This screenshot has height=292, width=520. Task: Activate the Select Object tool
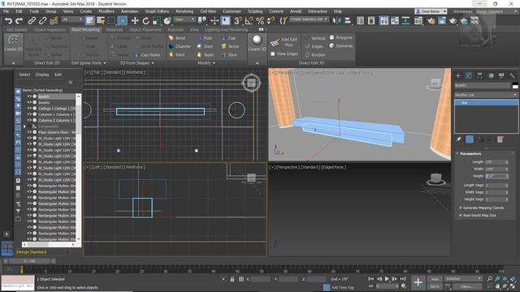click(x=90, y=21)
